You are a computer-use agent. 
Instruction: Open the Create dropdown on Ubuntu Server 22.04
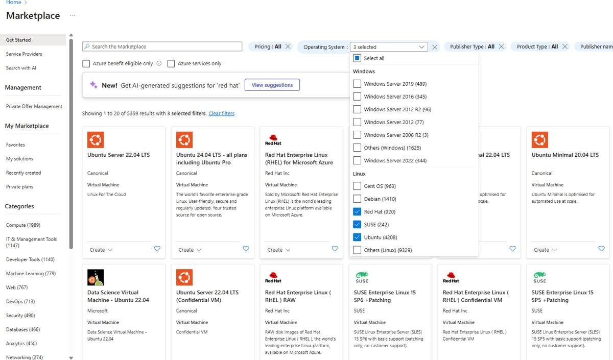tap(101, 249)
